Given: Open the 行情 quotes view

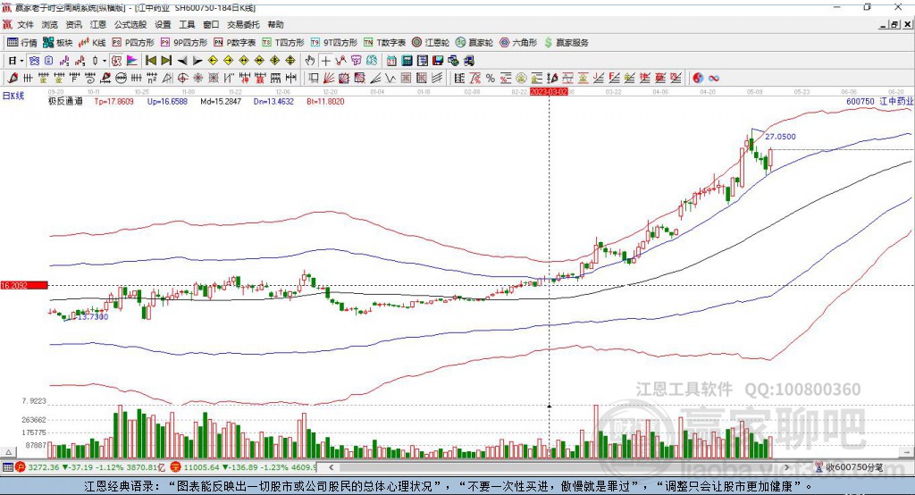Looking at the screenshot, I should (x=21, y=43).
